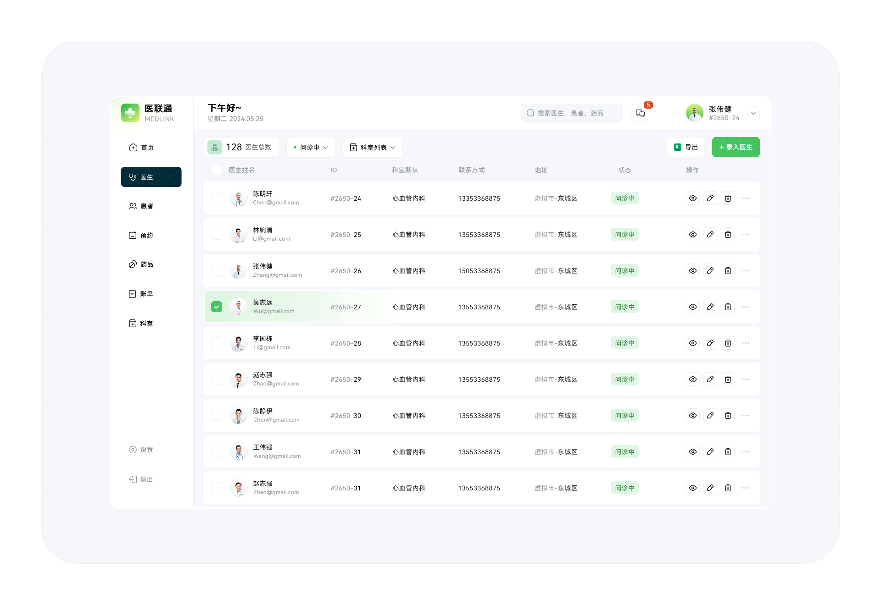Open more options for 林婉清

coord(745,235)
